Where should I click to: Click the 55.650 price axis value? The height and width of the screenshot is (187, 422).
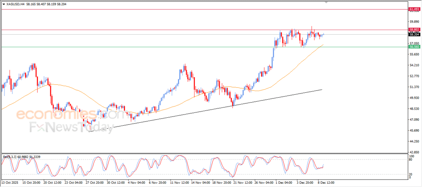click(x=415, y=54)
